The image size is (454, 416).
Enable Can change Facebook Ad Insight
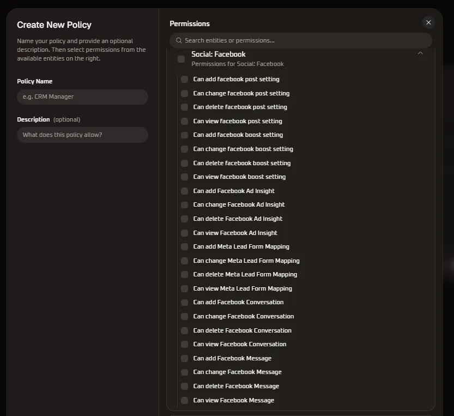pos(184,204)
